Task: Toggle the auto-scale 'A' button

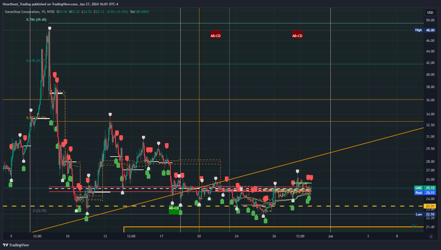Action: [x=431, y=237]
